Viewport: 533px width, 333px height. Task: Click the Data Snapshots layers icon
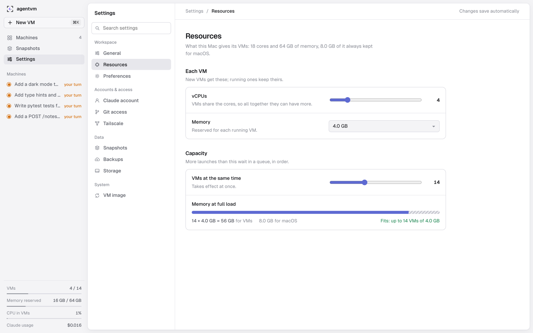coord(97,148)
